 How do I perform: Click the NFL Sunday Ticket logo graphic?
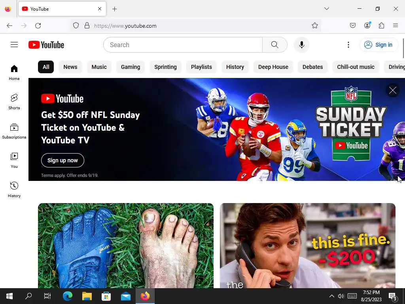(351, 123)
